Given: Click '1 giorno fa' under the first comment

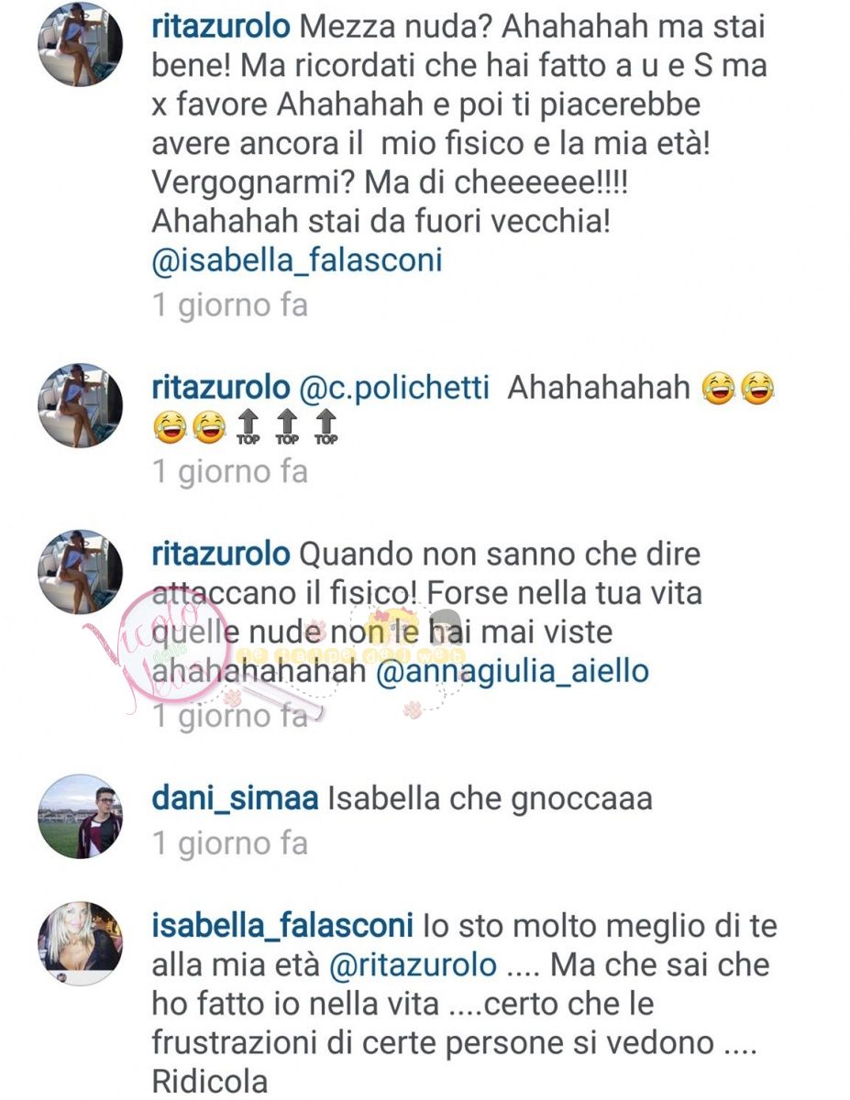Looking at the screenshot, I should tap(230, 305).
